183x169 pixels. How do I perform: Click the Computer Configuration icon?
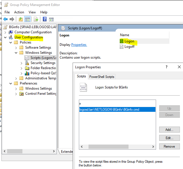click(11, 32)
